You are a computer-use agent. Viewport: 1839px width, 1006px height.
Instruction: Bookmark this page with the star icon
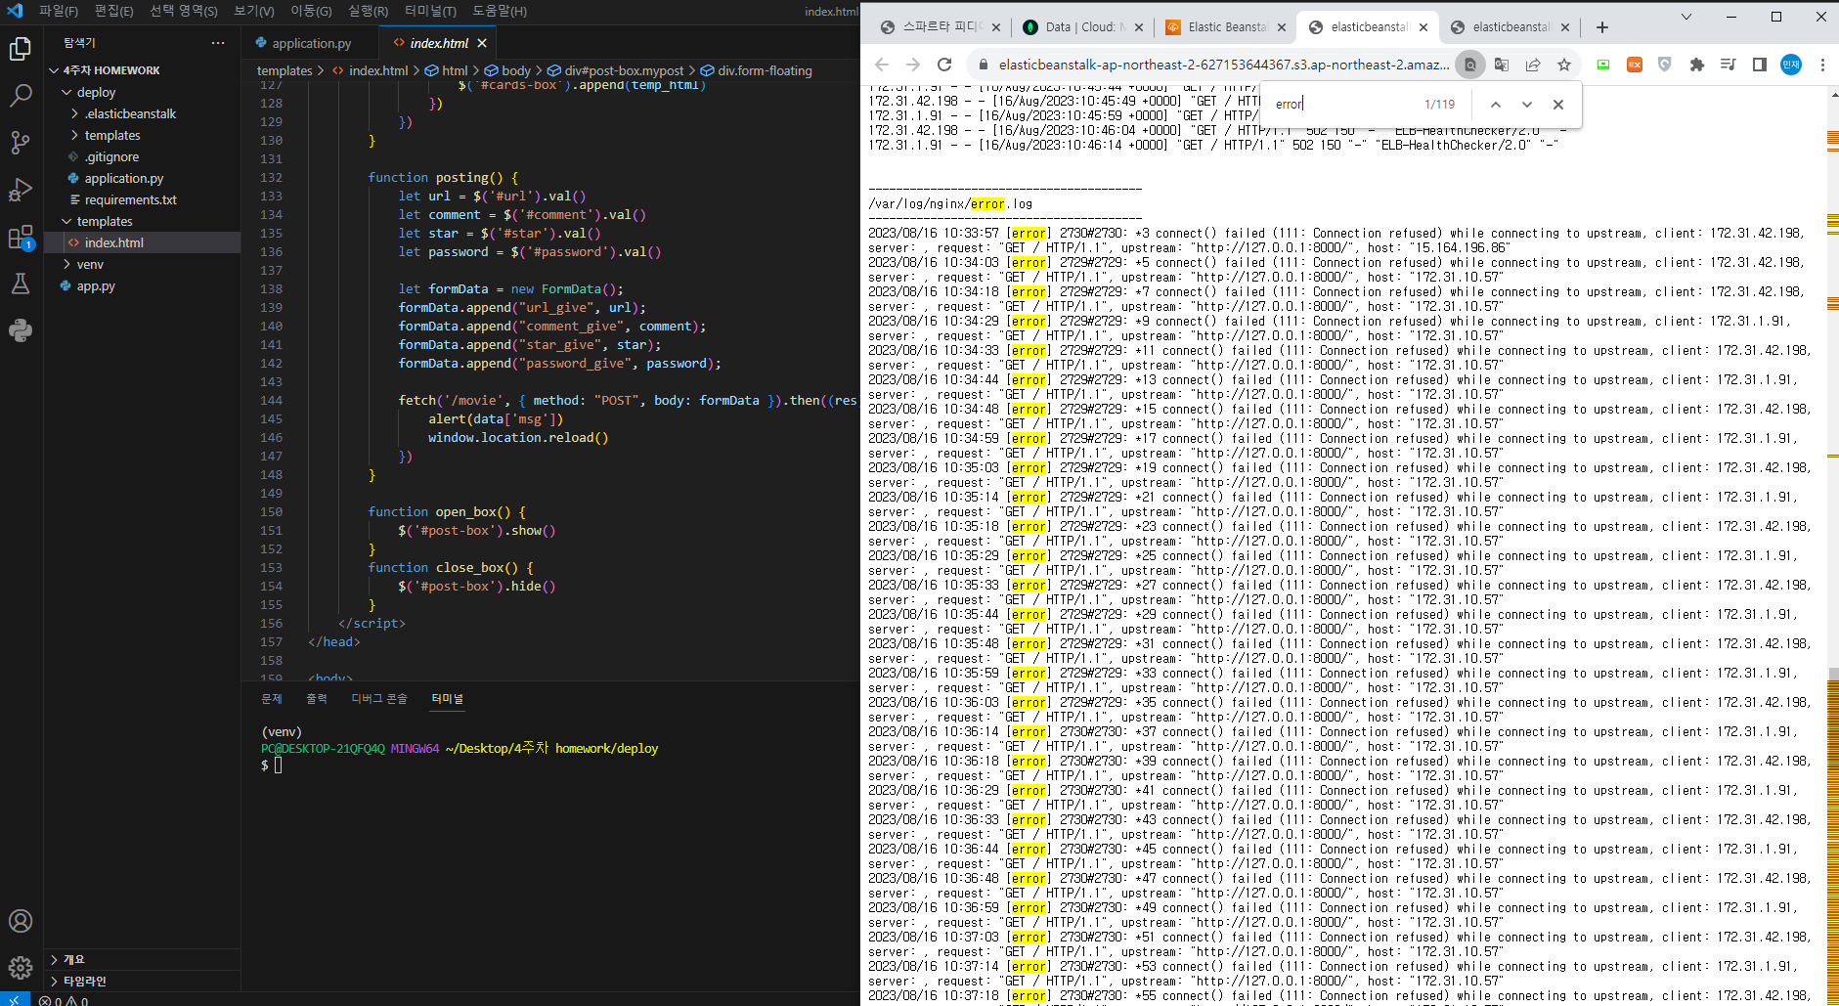click(1564, 65)
